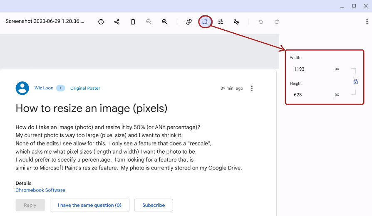Click the Width pixel input field
The width and height of the screenshot is (372, 216).
point(312,69)
